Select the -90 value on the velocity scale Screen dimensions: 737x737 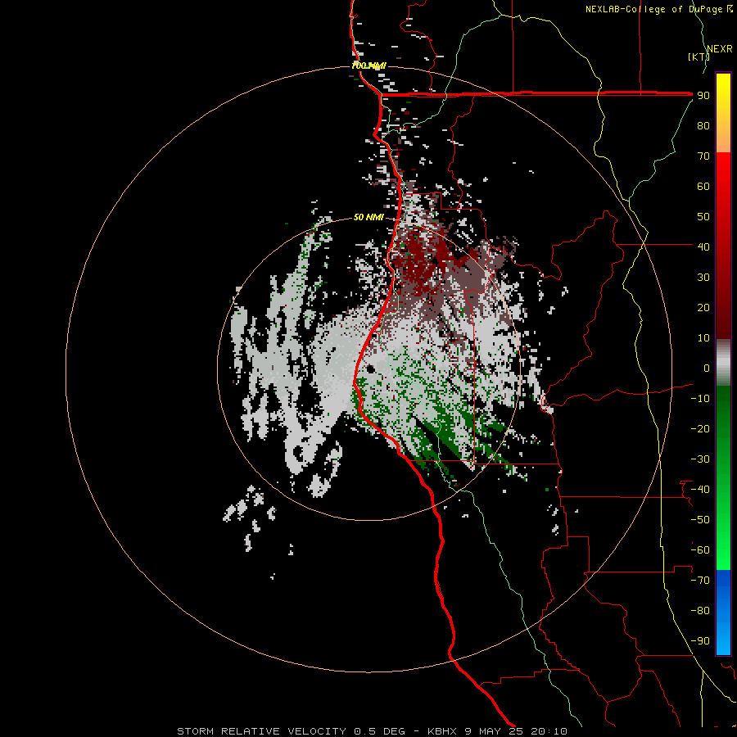tap(700, 641)
